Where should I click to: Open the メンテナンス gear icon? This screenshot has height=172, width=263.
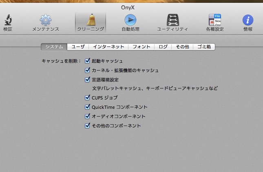[x=45, y=20]
